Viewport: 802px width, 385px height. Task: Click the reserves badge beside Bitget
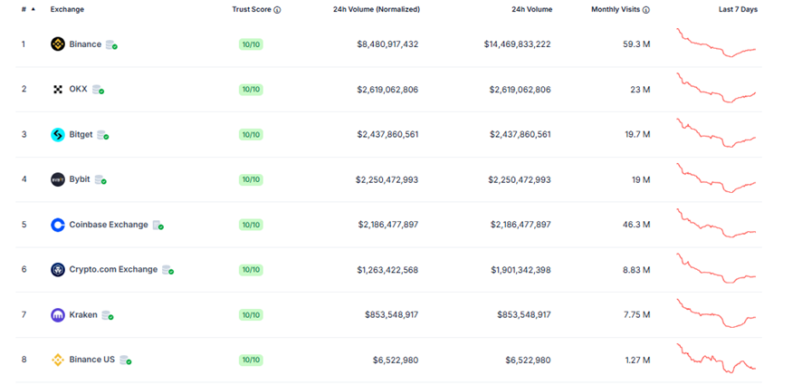[x=103, y=135]
